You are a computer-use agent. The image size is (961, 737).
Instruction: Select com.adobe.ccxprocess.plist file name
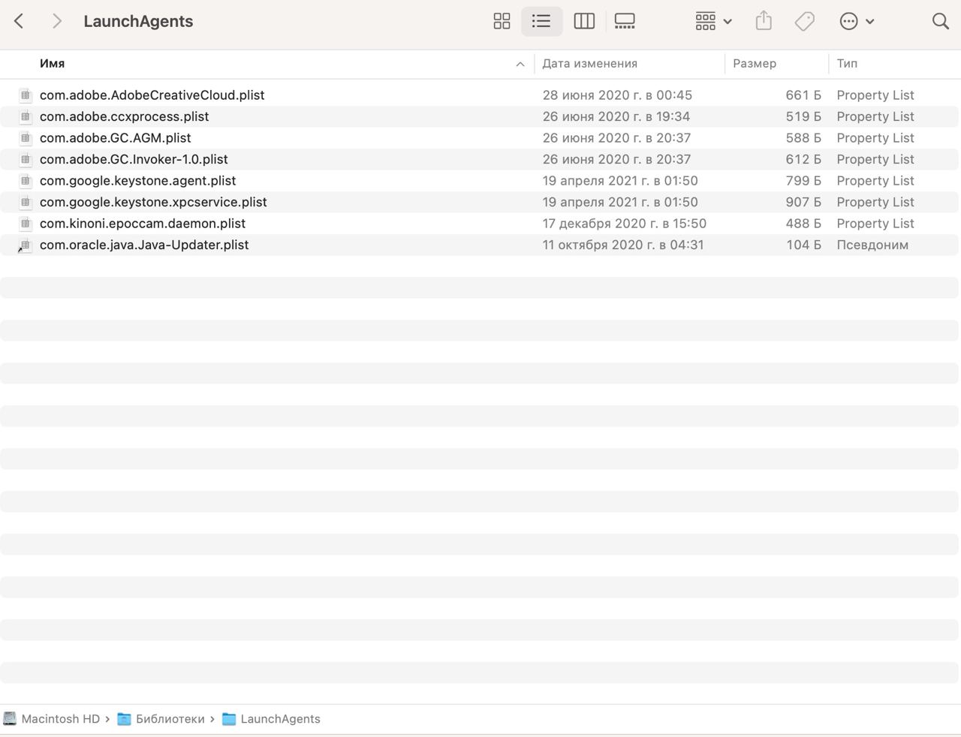(124, 116)
